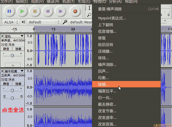This screenshot has height=127, width=172.
Task: Open the default: Rear recording device dropdown
Action: click(x=80, y=22)
